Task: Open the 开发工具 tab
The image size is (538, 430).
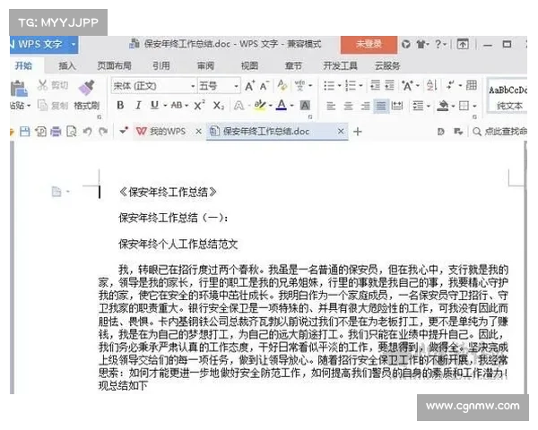Action: (340, 65)
